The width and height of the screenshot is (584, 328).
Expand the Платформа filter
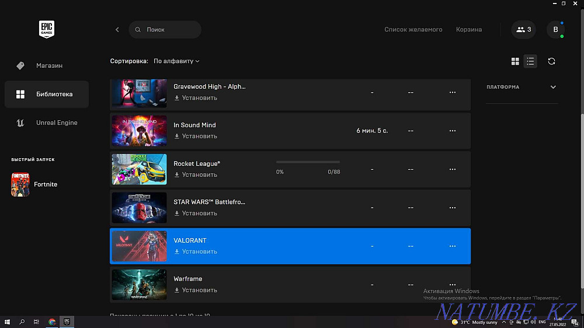click(x=521, y=87)
